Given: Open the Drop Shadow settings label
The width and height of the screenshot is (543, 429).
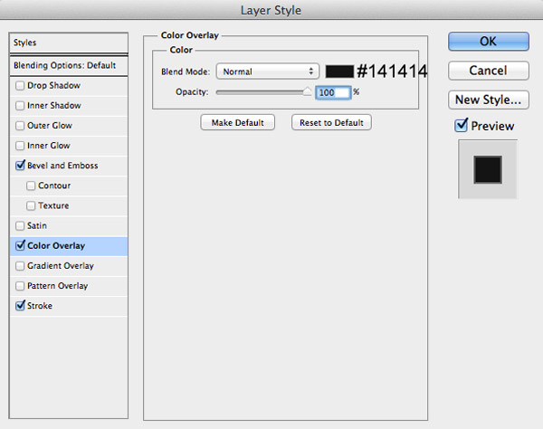Looking at the screenshot, I should [x=53, y=85].
